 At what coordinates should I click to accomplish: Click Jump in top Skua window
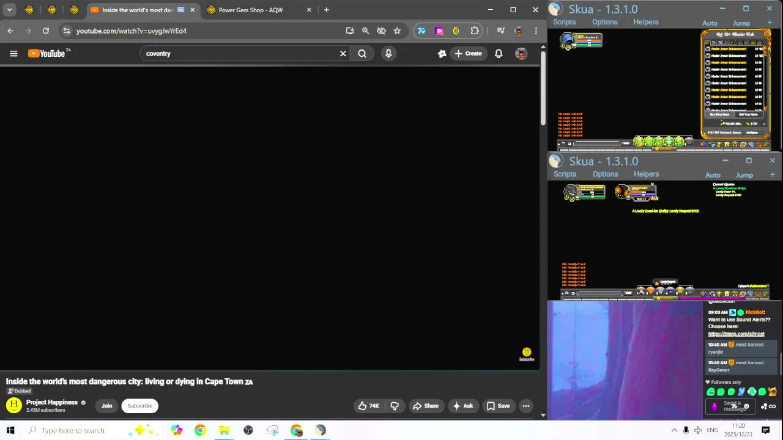click(x=741, y=23)
